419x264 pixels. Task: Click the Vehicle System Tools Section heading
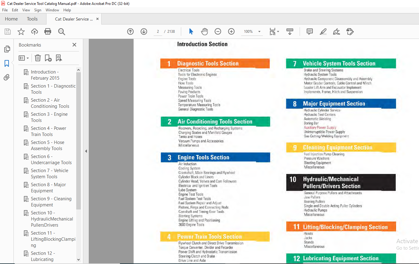pyautogui.click(x=339, y=64)
